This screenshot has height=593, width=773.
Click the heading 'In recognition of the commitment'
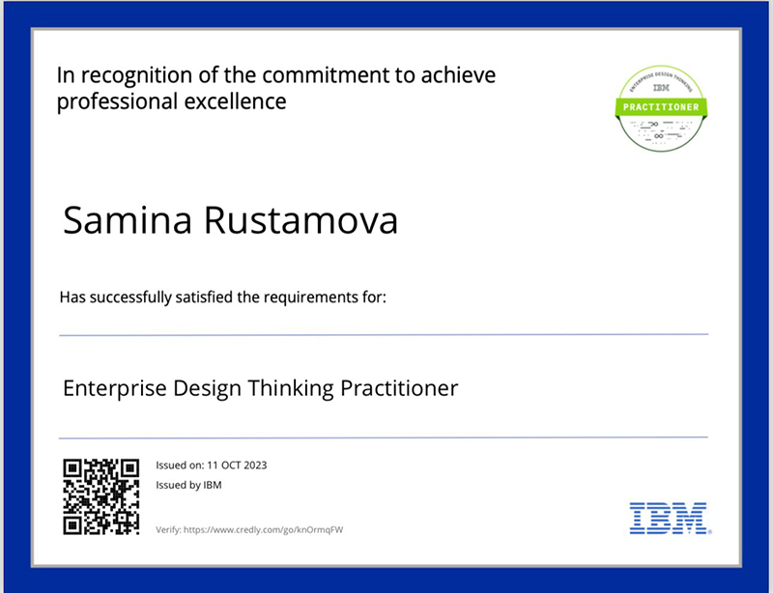[276, 75]
